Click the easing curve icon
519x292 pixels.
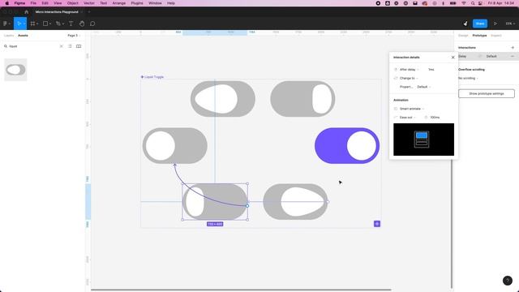tap(396, 117)
